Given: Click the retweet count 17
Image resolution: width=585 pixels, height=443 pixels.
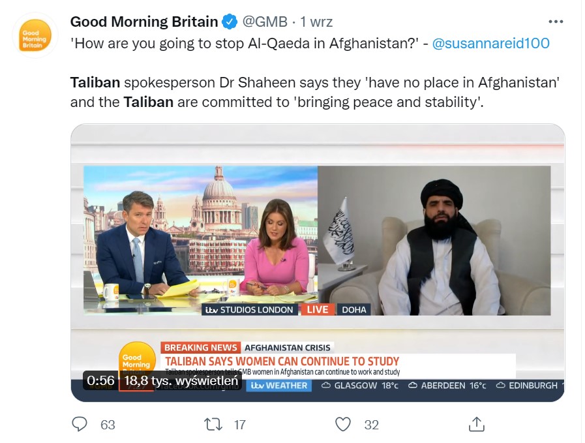Looking at the screenshot, I should 239,425.
